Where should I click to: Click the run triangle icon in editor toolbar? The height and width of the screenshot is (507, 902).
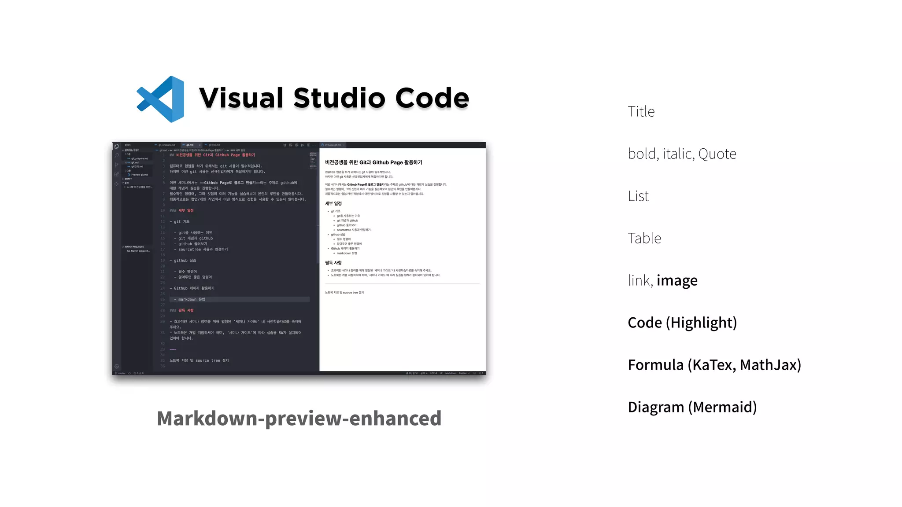click(303, 145)
